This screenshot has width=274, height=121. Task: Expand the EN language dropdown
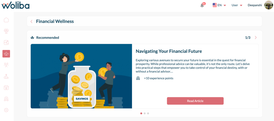[x=219, y=5]
